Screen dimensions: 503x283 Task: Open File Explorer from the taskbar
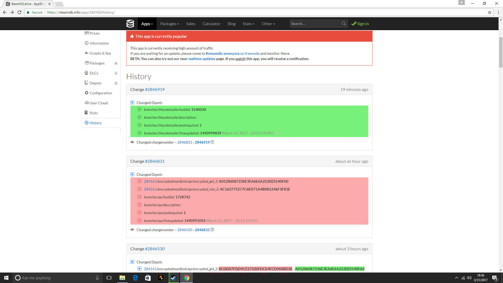click(122, 278)
